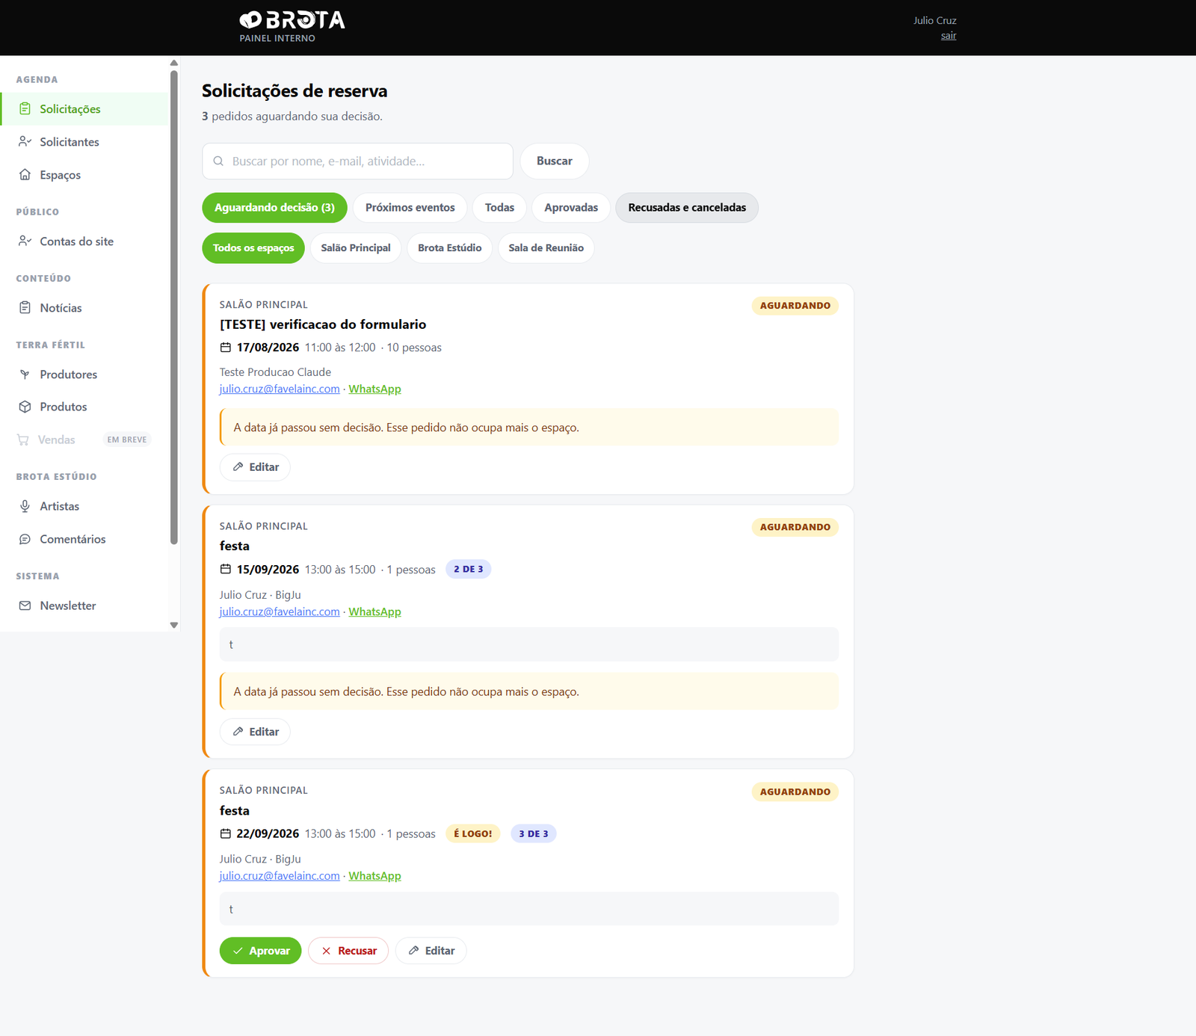Screen dimensions: 1196x1036
Task: Click calendar icon next to 22/09/2026
Action: tap(226, 833)
